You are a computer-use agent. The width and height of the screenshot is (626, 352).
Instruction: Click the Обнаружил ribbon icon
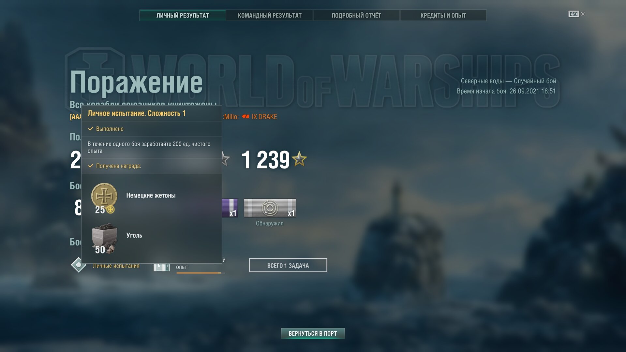[x=270, y=208]
